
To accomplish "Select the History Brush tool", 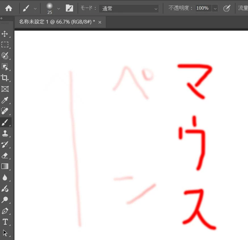I will tap(5, 145).
